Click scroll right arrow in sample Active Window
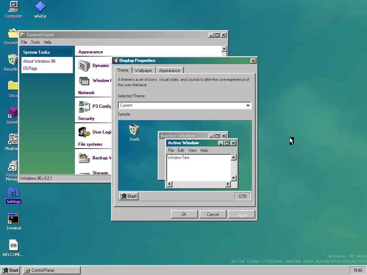 (x=228, y=184)
